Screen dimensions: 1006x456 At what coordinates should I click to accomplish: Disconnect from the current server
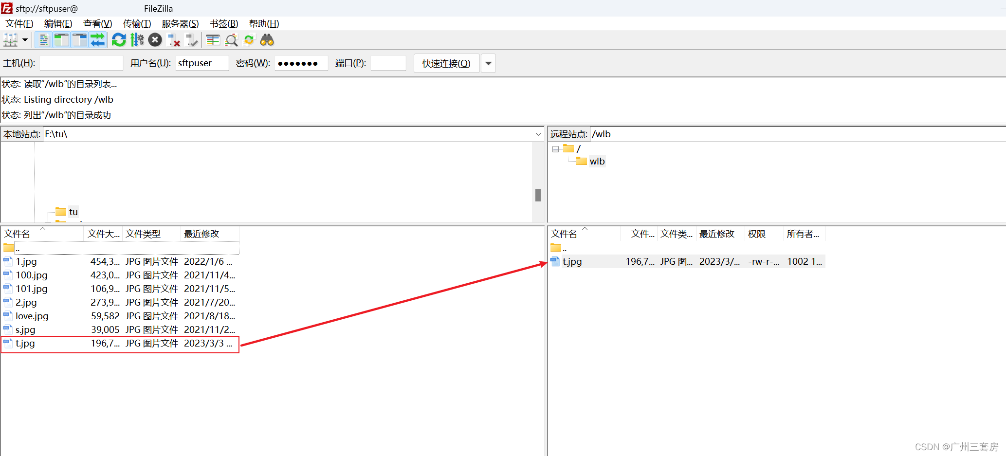pyautogui.click(x=173, y=40)
